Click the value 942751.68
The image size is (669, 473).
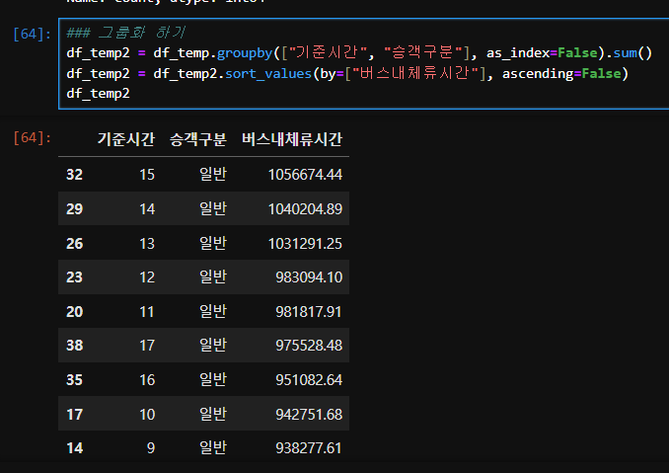coord(309,414)
